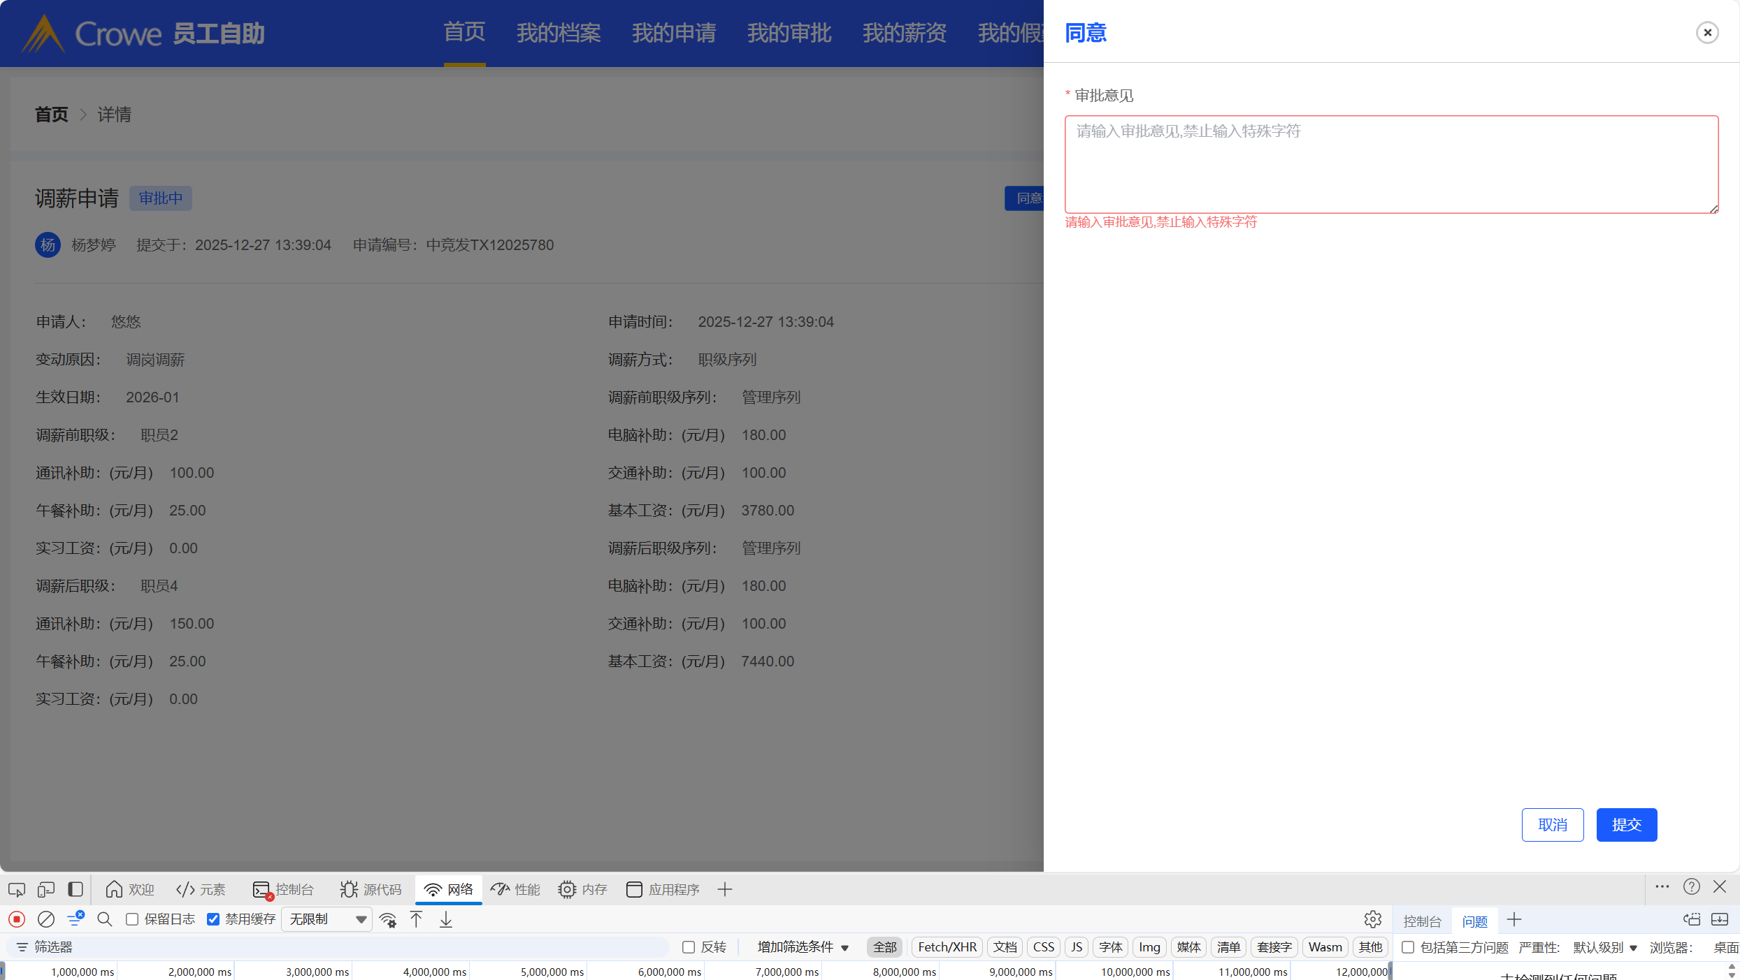This screenshot has height=980, width=1740.
Task: Switch to the 控制台 DevTools tab
Action: point(284,889)
